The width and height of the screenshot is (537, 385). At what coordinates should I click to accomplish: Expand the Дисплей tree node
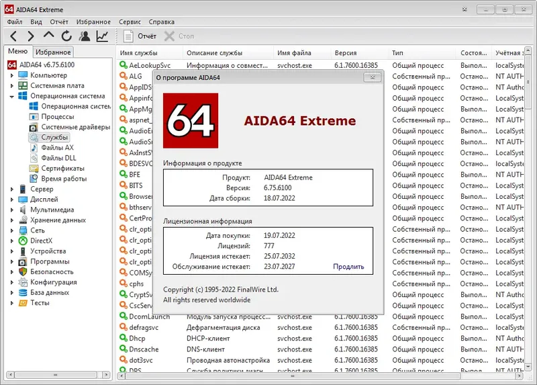[12, 199]
